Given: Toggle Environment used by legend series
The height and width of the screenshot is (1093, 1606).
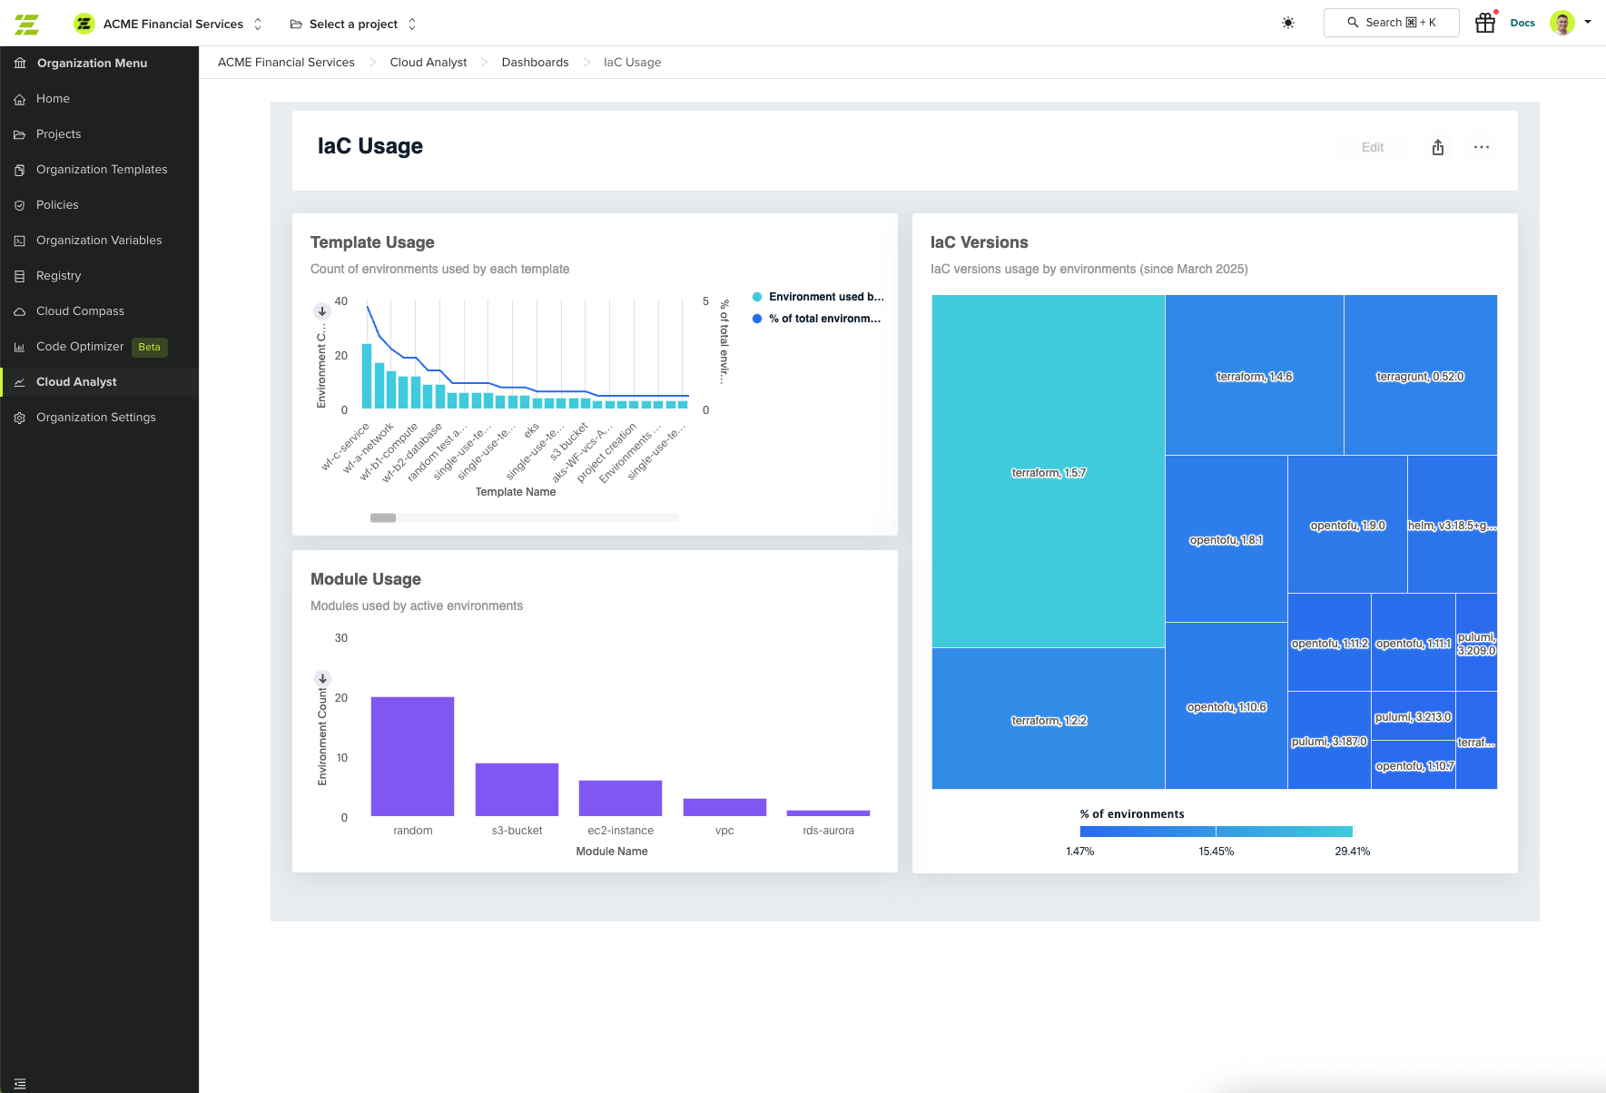Looking at the screenshot, I should pyautogui.click(x=817, y=297).
